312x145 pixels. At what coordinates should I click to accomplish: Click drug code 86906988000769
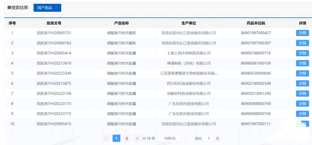[x=256, y=104]
